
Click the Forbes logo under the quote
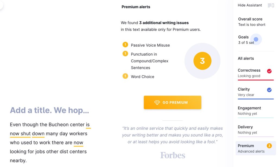tap(173, 155)
